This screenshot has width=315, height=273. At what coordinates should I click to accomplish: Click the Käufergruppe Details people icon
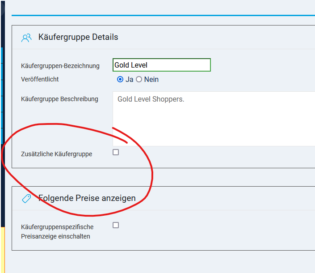coord(26,38)
